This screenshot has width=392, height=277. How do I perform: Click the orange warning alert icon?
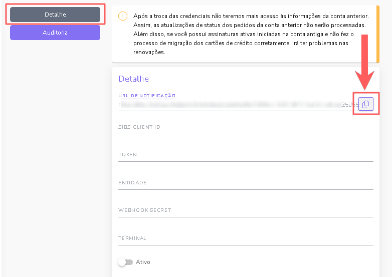(123, 16)
